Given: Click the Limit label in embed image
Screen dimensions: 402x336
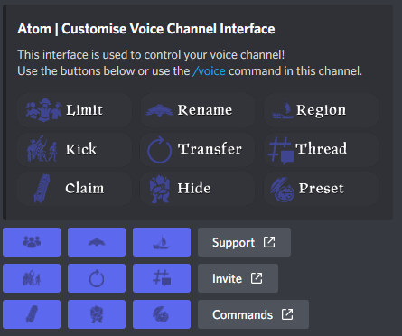Looking at the screenshot, I should pos(84,110).
